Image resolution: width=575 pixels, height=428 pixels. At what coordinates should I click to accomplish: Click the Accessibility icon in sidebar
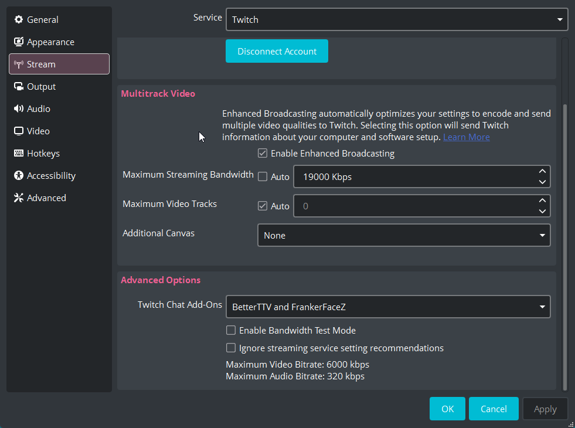[x=18, y=176]
